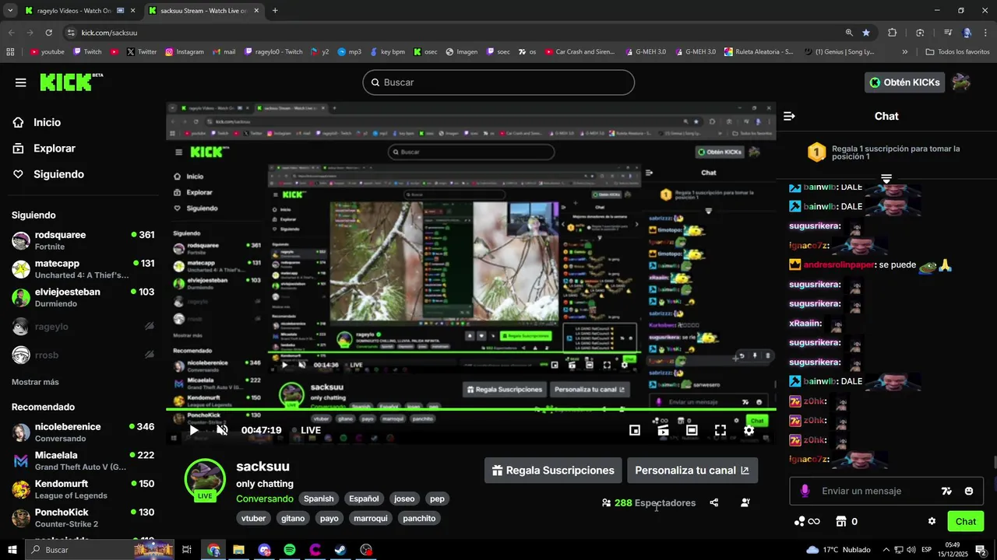Click the share stream icon

click(714, 502)
